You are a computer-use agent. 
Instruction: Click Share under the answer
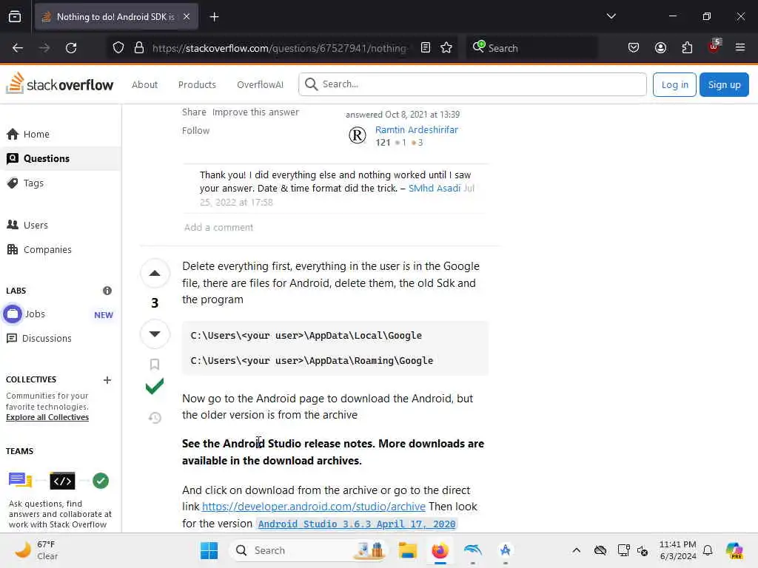[x=194, y=112]
